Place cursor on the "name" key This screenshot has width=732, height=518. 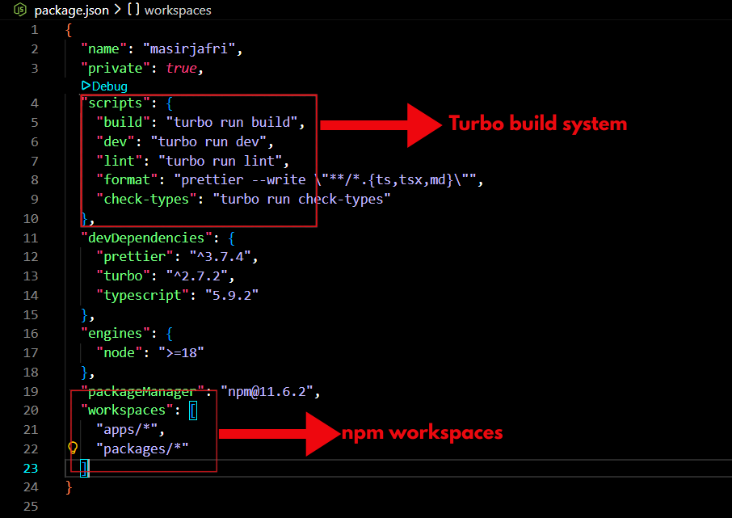tap(103, 48)
